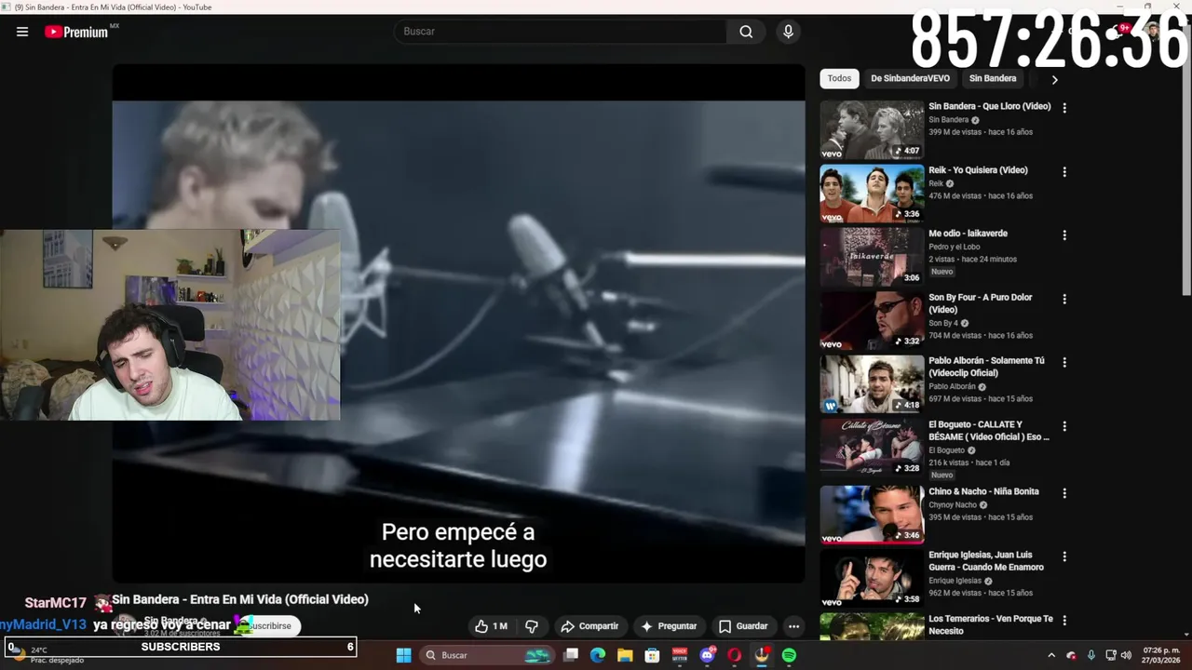The image size is (1192, 670).
Task: Click the Buscar search field on YouTube
Action: tap(562, 32)
